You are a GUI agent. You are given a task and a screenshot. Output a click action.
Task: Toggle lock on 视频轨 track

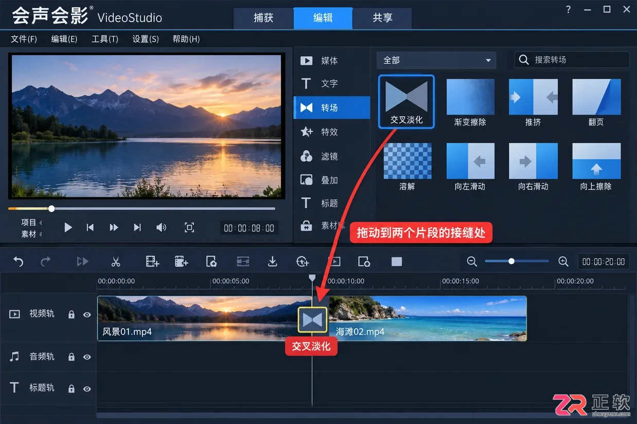pyautogui.click(x=72, y=314)
